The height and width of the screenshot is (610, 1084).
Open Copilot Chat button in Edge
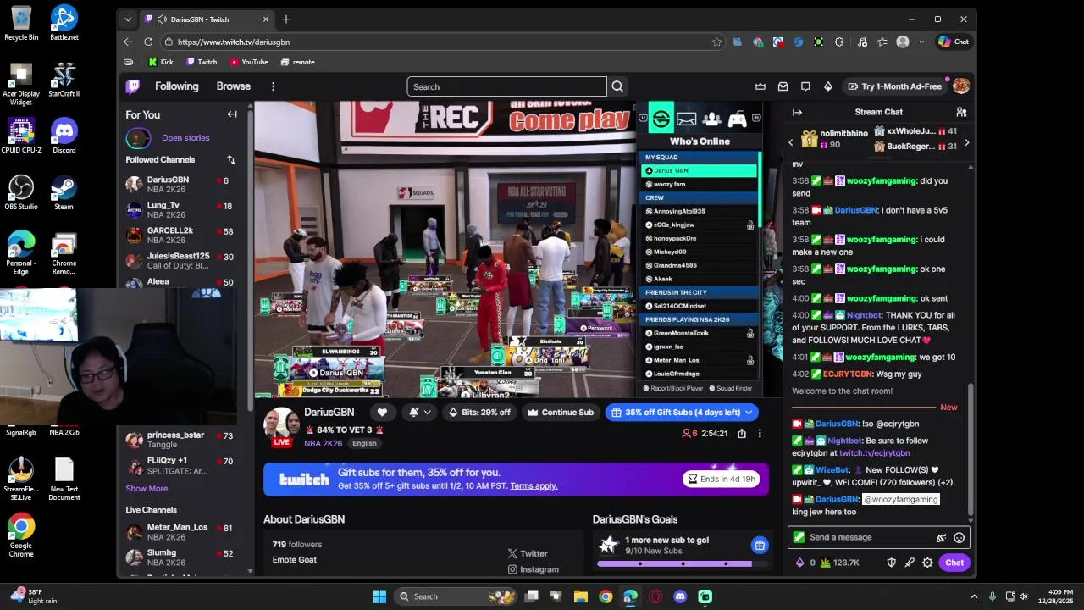(954, 42)
